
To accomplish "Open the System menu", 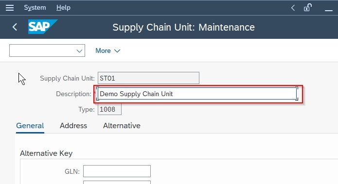I will (x=35, y=8).
